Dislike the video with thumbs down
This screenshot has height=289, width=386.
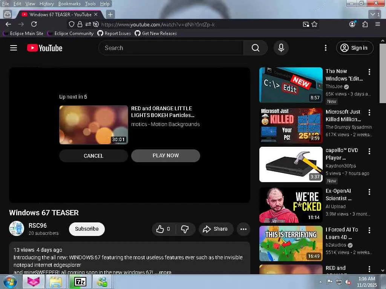click(185, 229)
